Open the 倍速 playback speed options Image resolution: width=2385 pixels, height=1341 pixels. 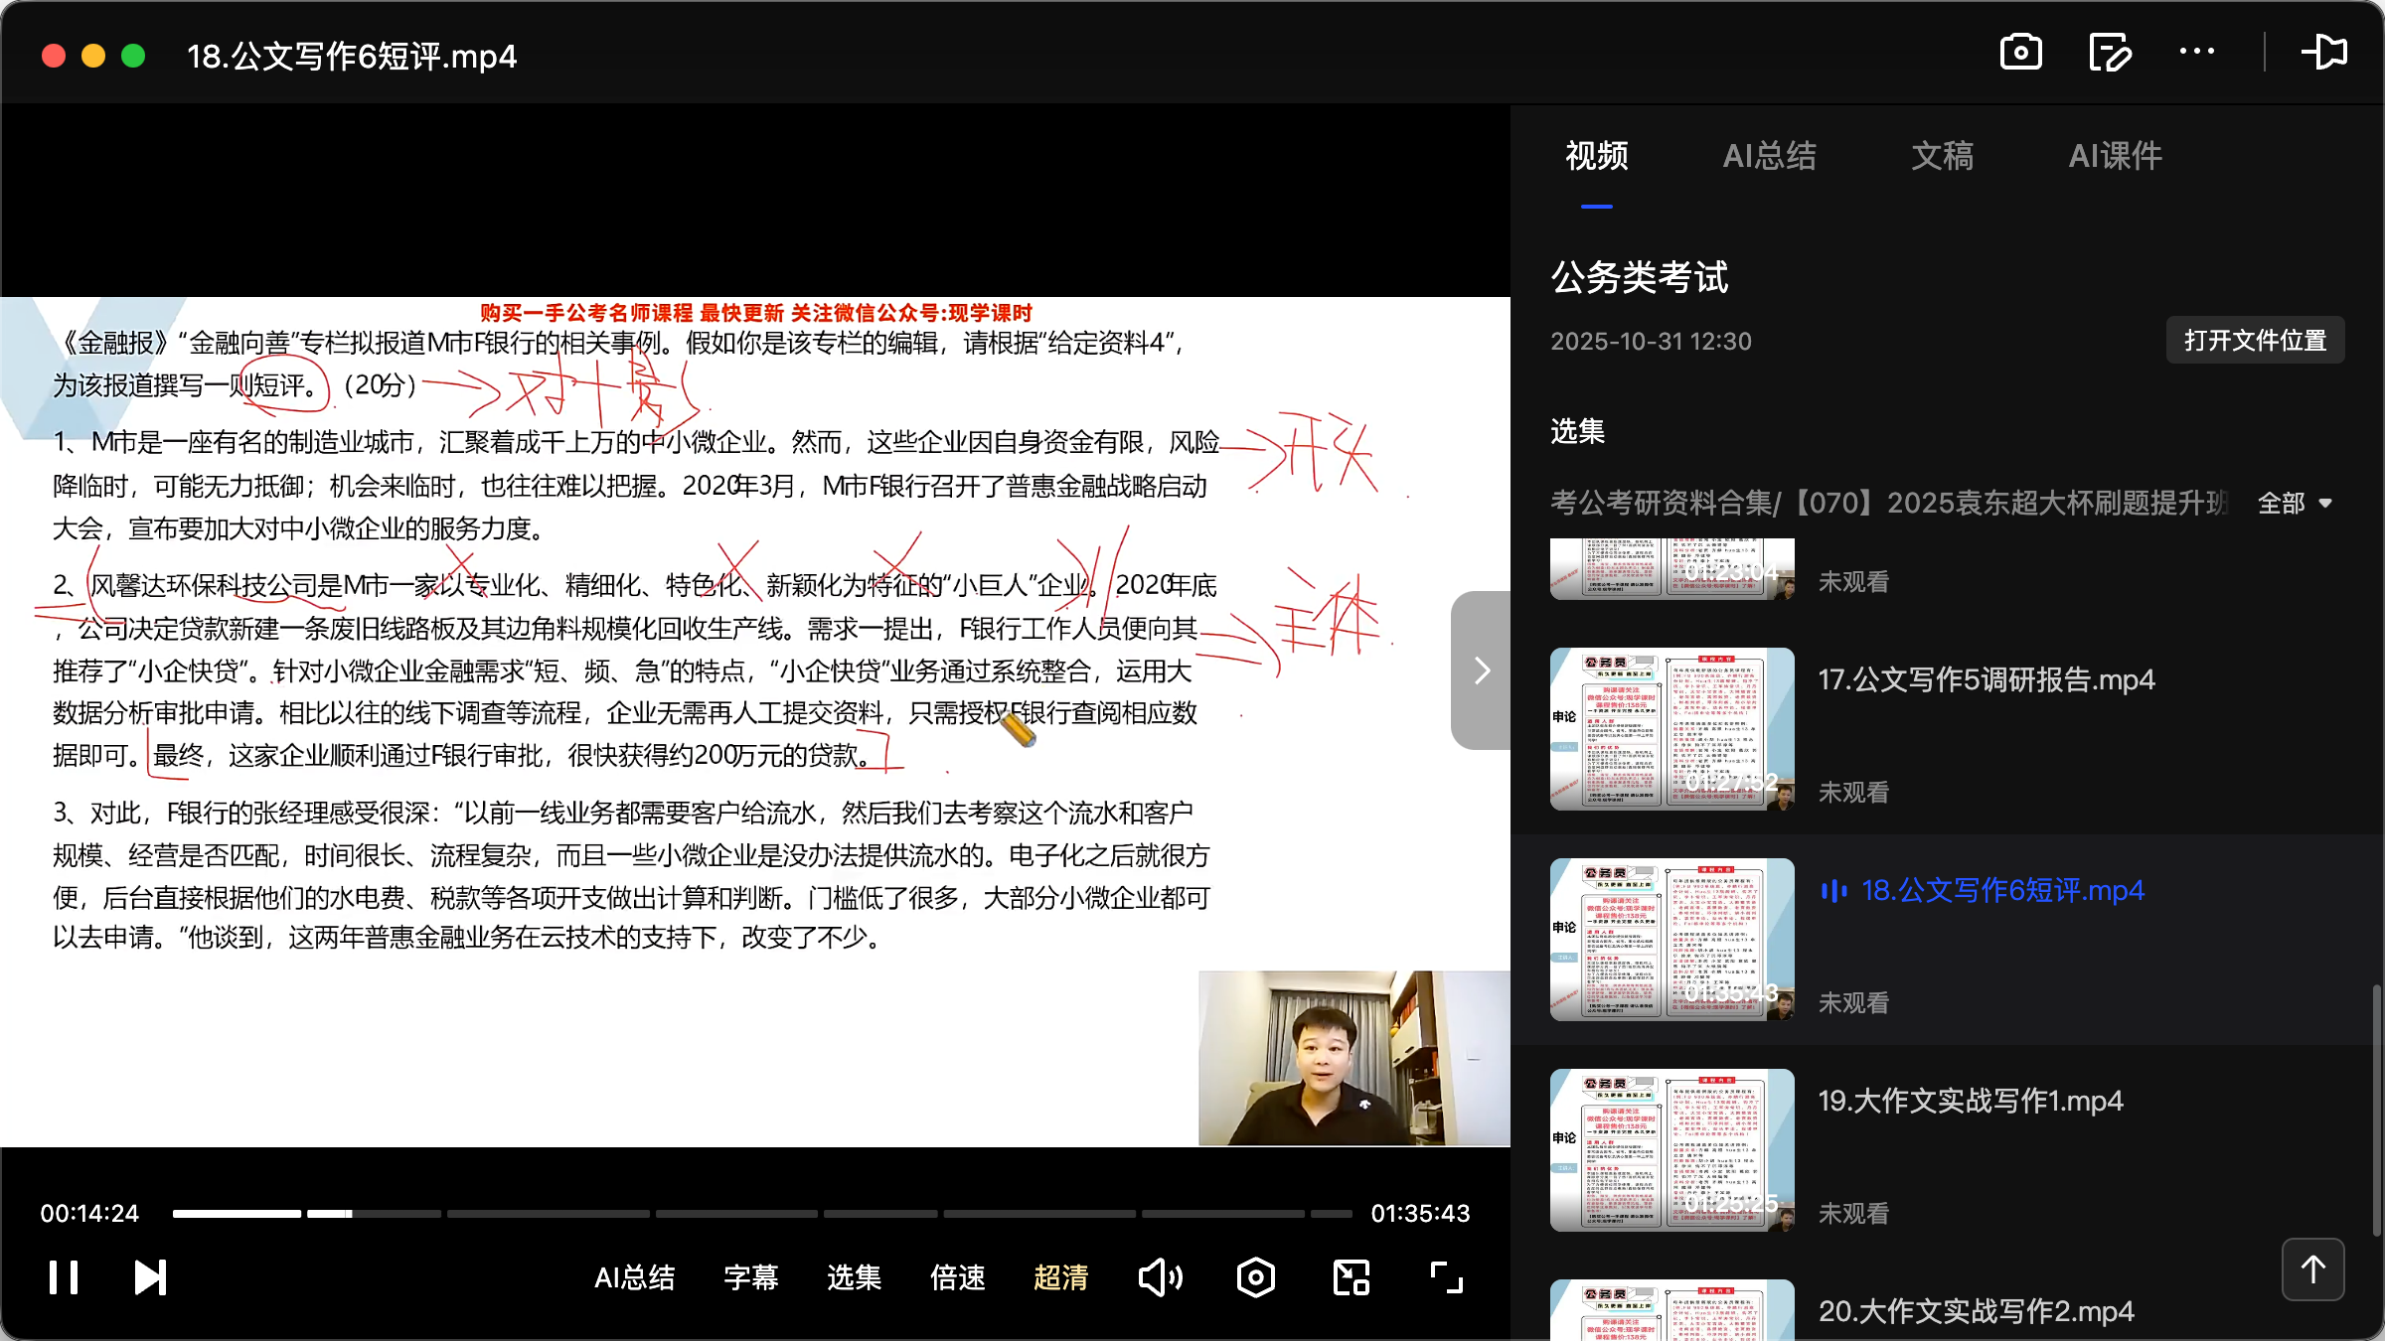click(957, 1277)
